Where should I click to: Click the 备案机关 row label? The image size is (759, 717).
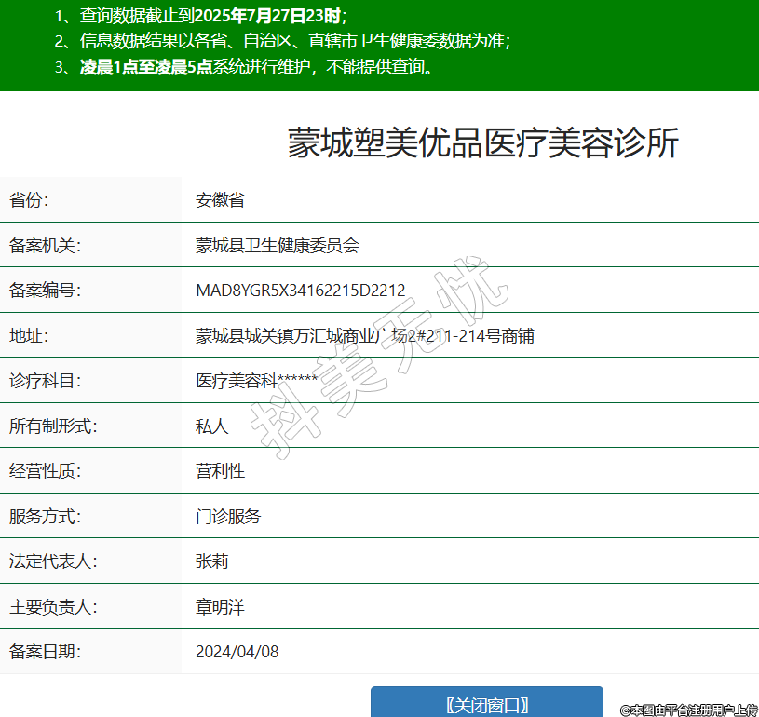coord(46,246)
